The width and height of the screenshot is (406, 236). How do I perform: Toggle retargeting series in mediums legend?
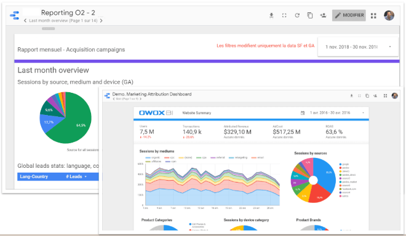tap(238, 157)
